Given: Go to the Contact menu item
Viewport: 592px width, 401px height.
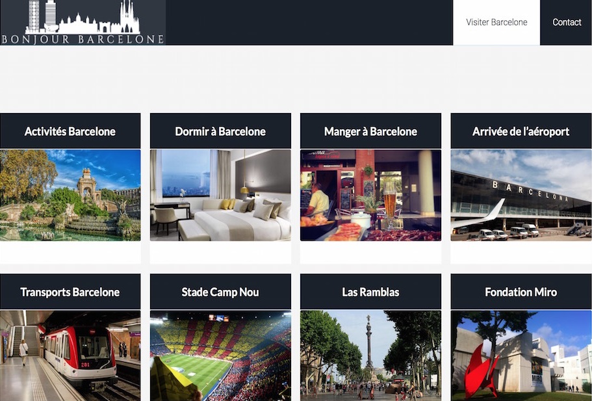Looking at the screenshot, I should click(566, 22).
